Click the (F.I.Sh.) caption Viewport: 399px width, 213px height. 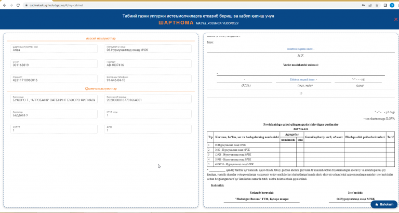pyautogui.click(x=246, y=86)
